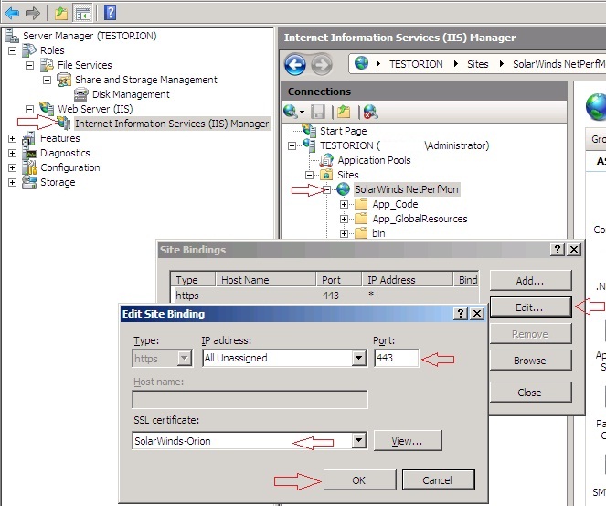
Task: Expand the Storage node
Action: (x=13, y=183)
